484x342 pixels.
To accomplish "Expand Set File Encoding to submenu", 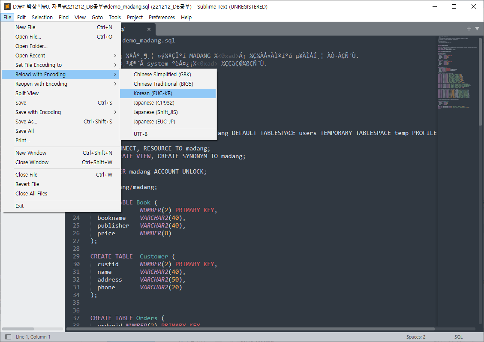I will point(60,65).
